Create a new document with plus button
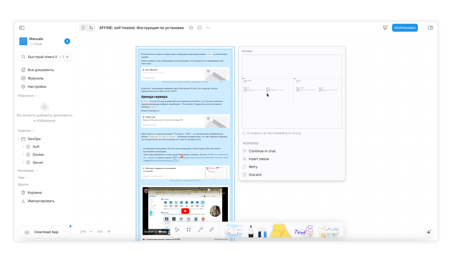 pos(67,57)
